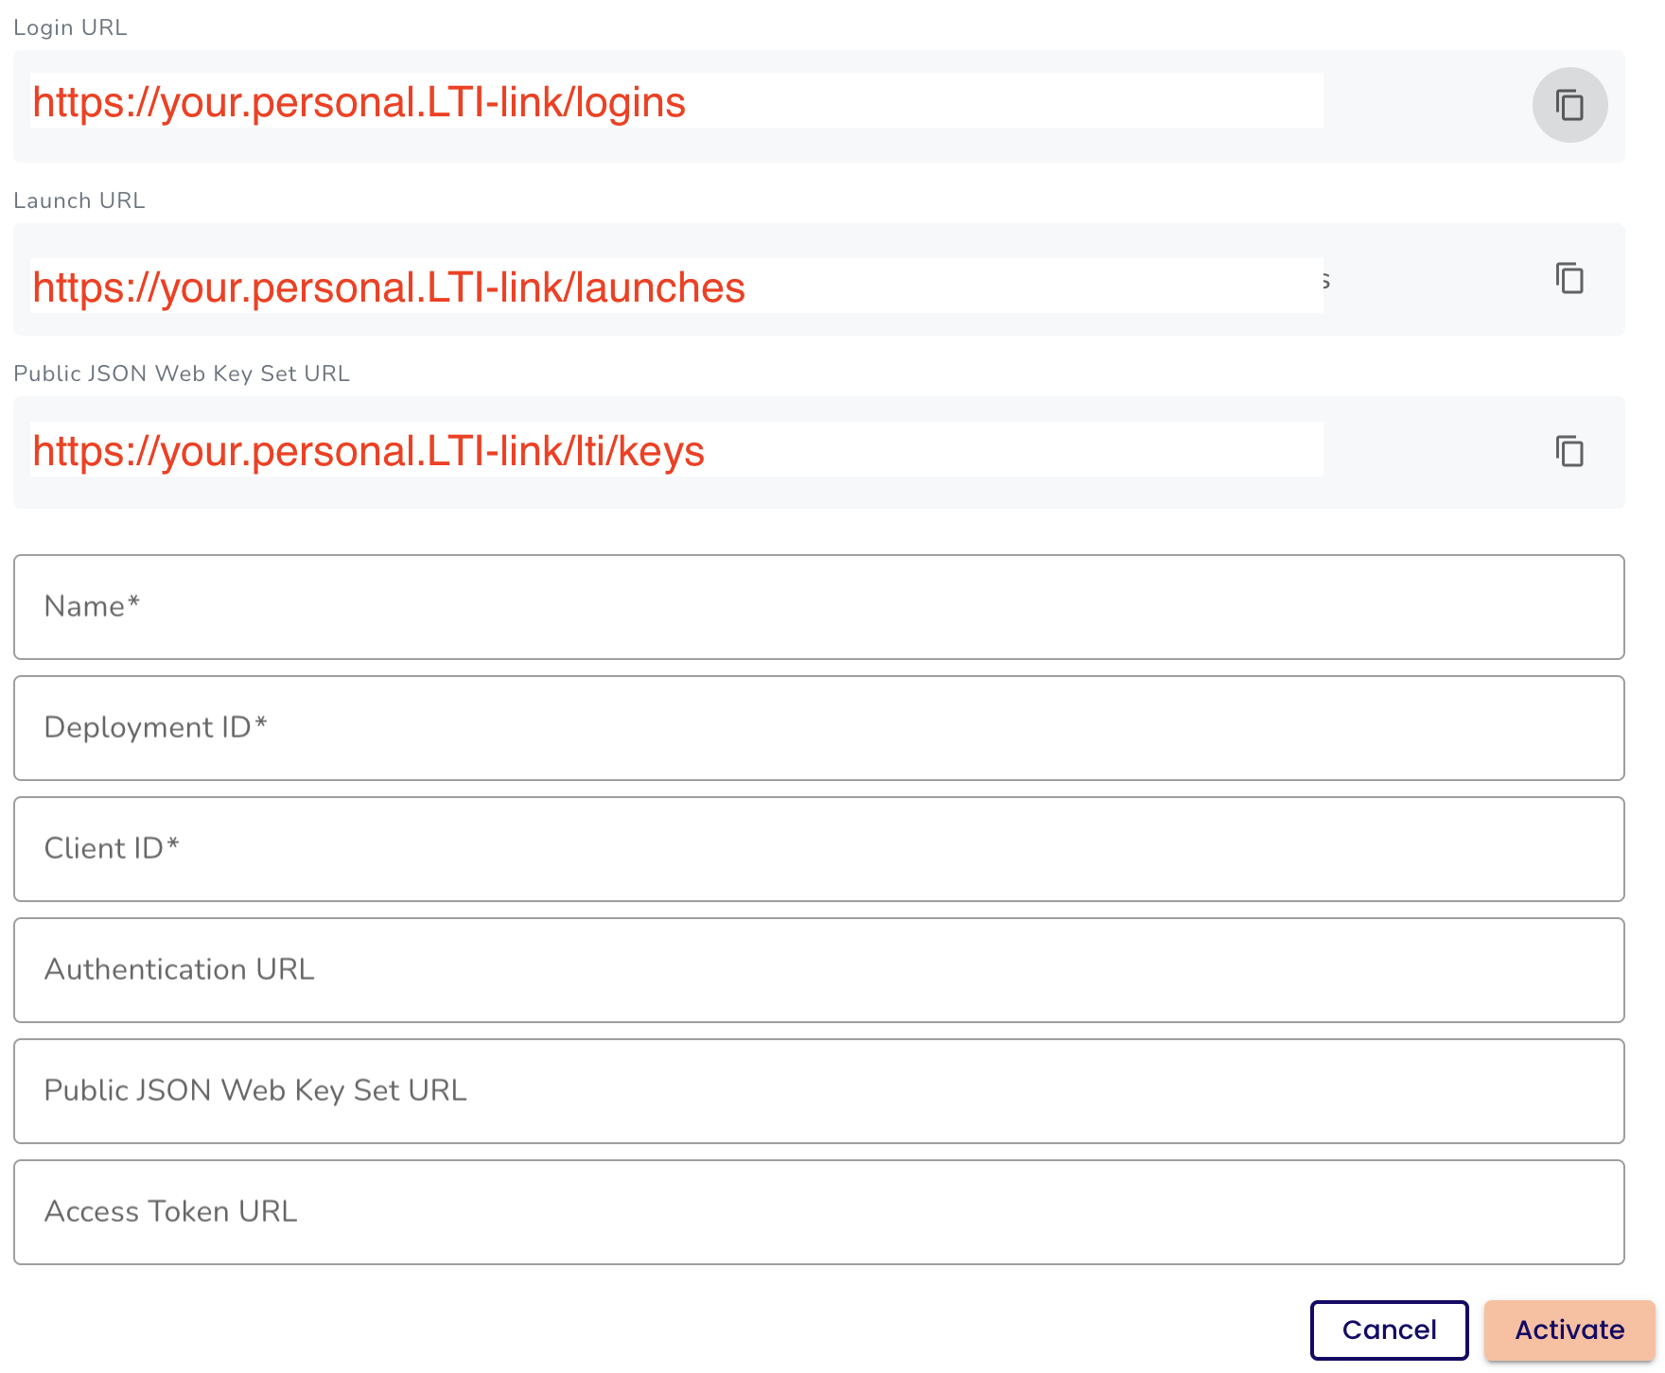The width and height of the screenshot is (1665, 1373).
Task: Click the 'Login URL' caption label
Action: click(x=70, y=27)
